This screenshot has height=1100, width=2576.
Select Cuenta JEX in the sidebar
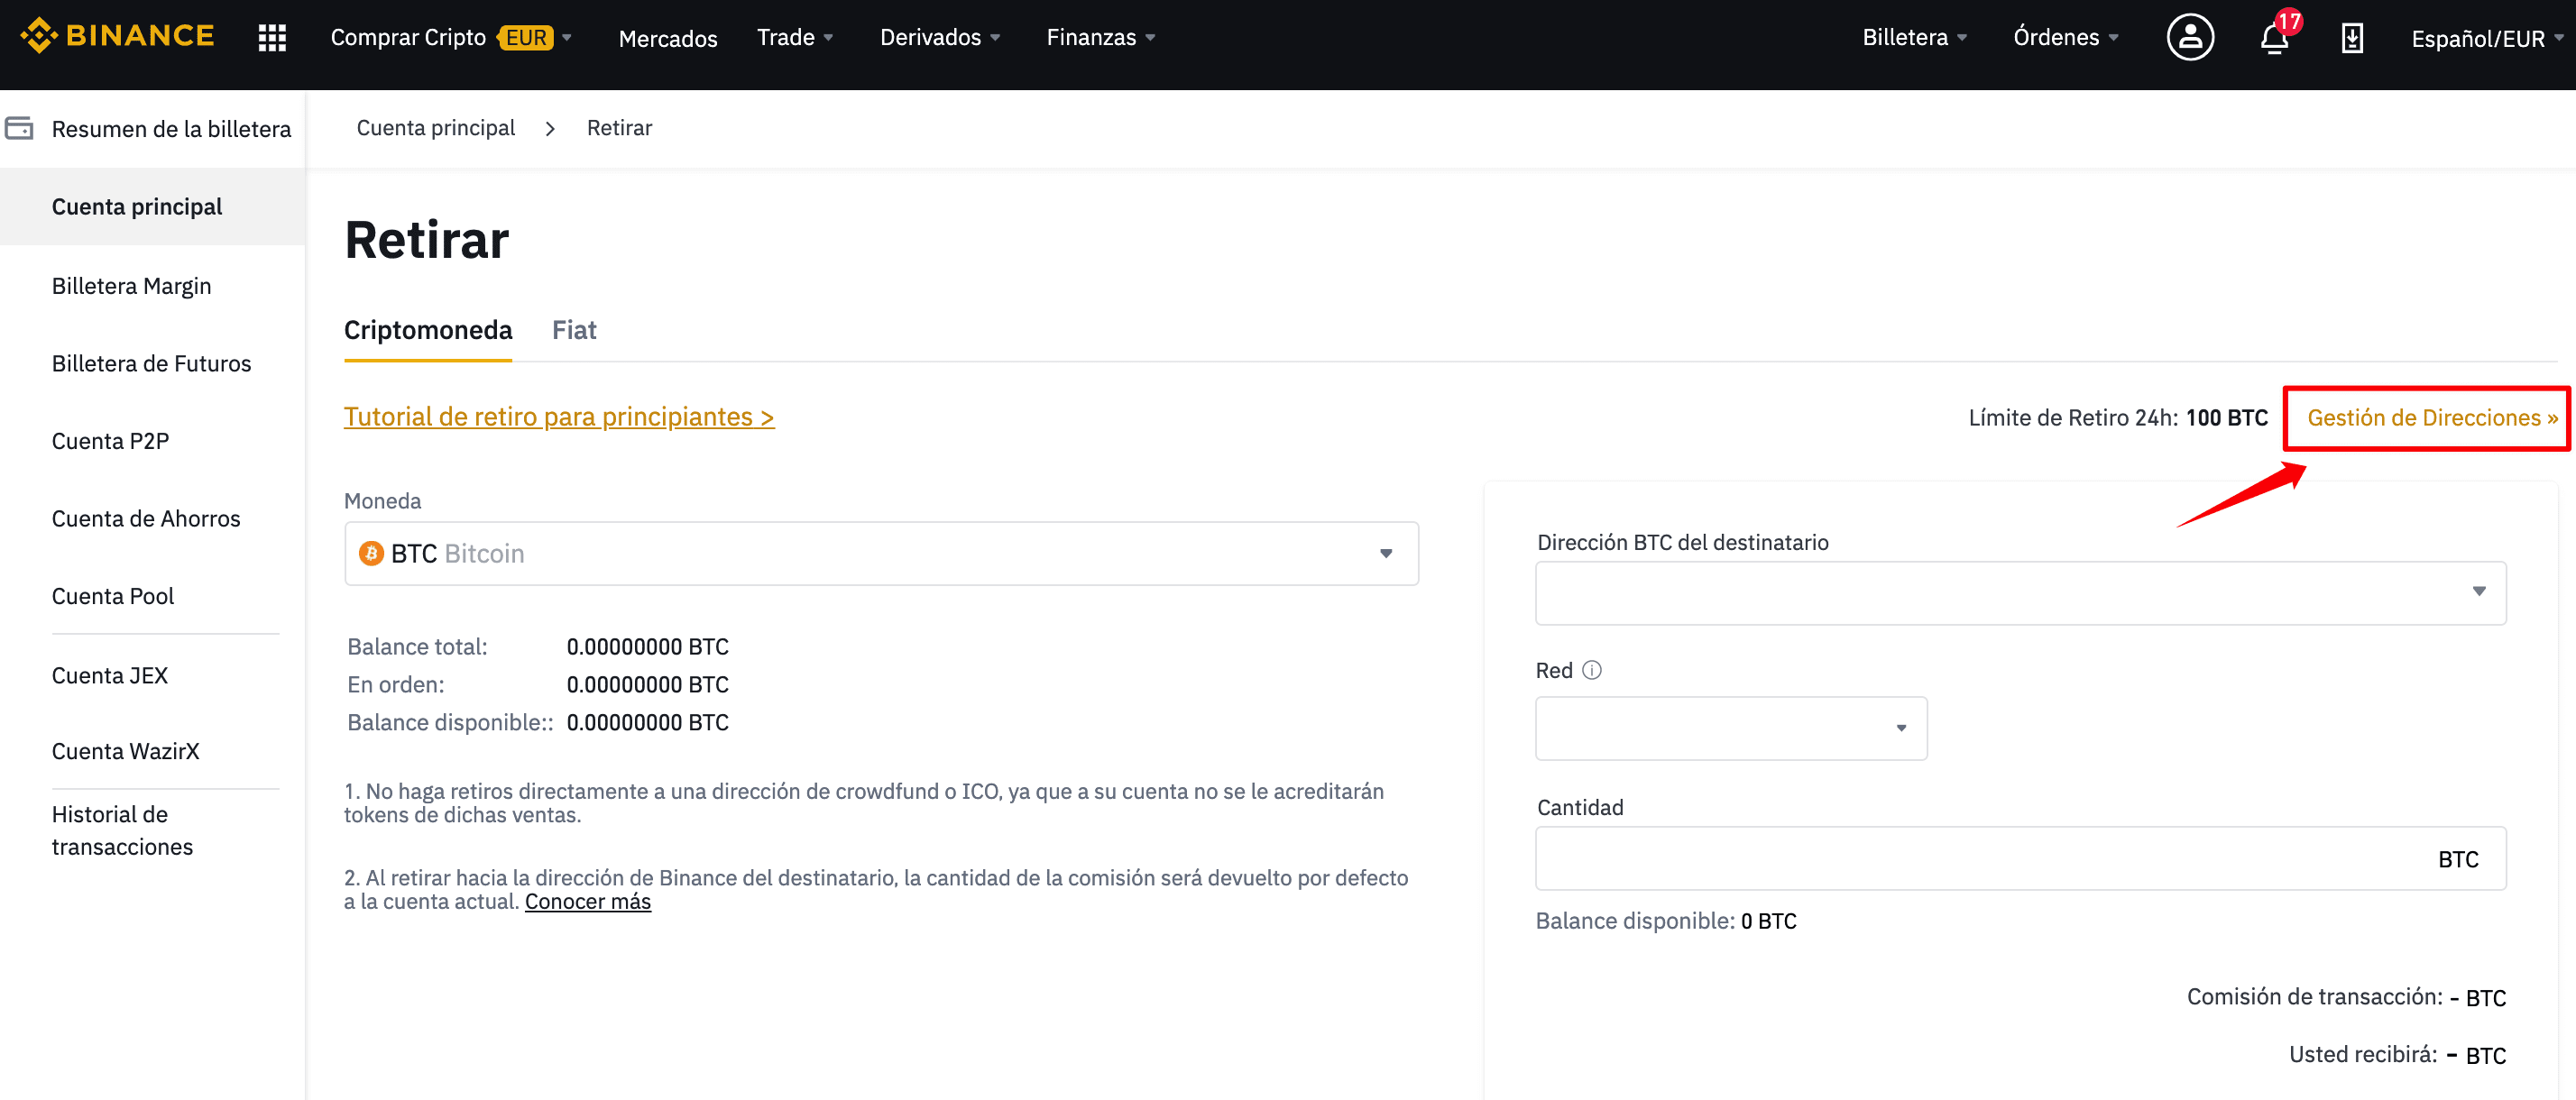tap(110, 675)
